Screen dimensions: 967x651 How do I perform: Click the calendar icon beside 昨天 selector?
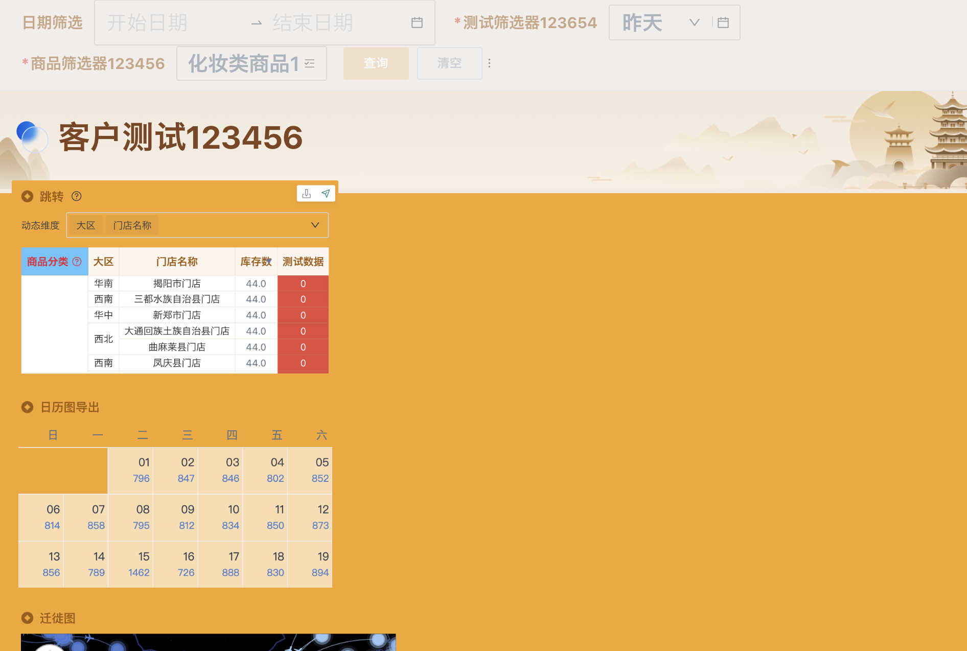tap(723, 22)
